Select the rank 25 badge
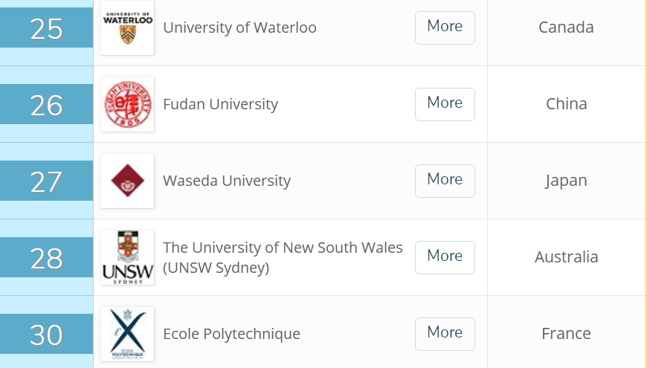This screenshot has height=368, width=647. click(46, 28)
